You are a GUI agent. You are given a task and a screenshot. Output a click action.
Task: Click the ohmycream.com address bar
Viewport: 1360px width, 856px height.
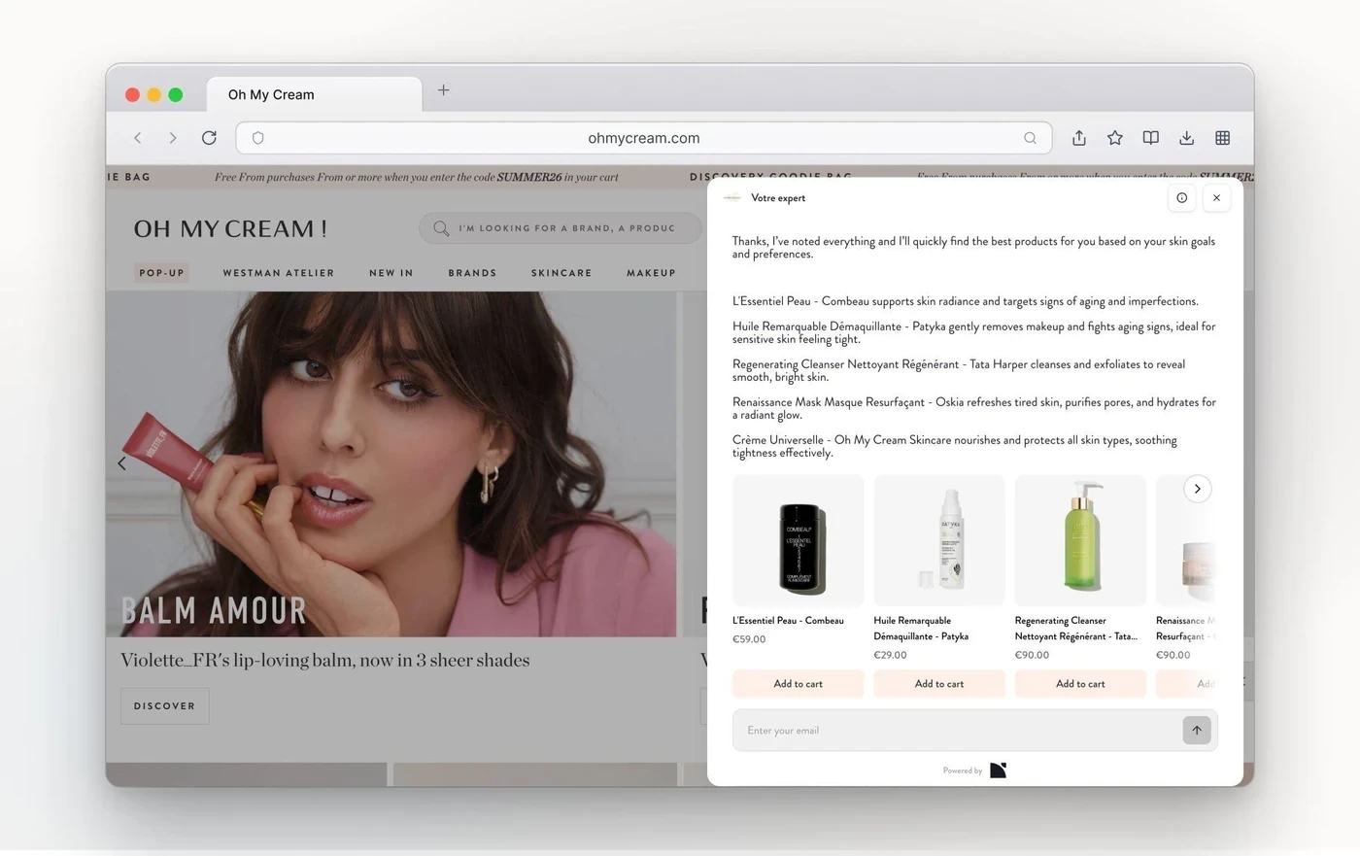(x=644, y=138)
